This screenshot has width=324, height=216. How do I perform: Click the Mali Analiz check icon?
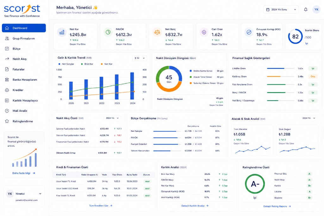click(x=7, y=111)
